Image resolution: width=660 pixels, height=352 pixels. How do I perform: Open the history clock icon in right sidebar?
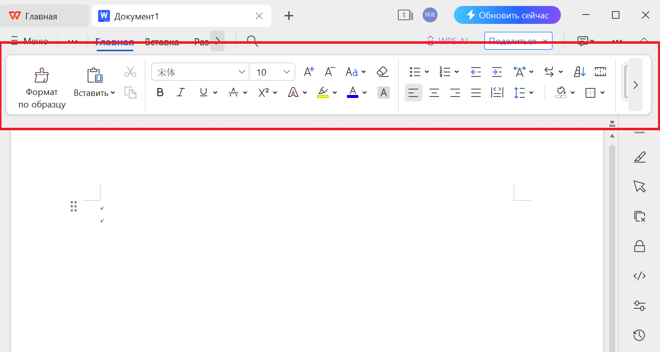[x=640, y=335]
